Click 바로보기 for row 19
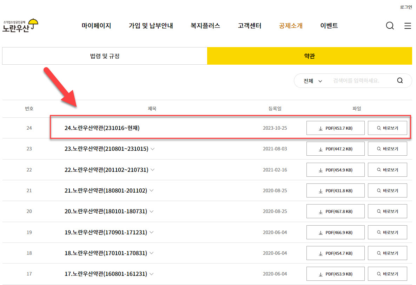The height and width of the screenshot is (285, 416). (x=387, y=232)
